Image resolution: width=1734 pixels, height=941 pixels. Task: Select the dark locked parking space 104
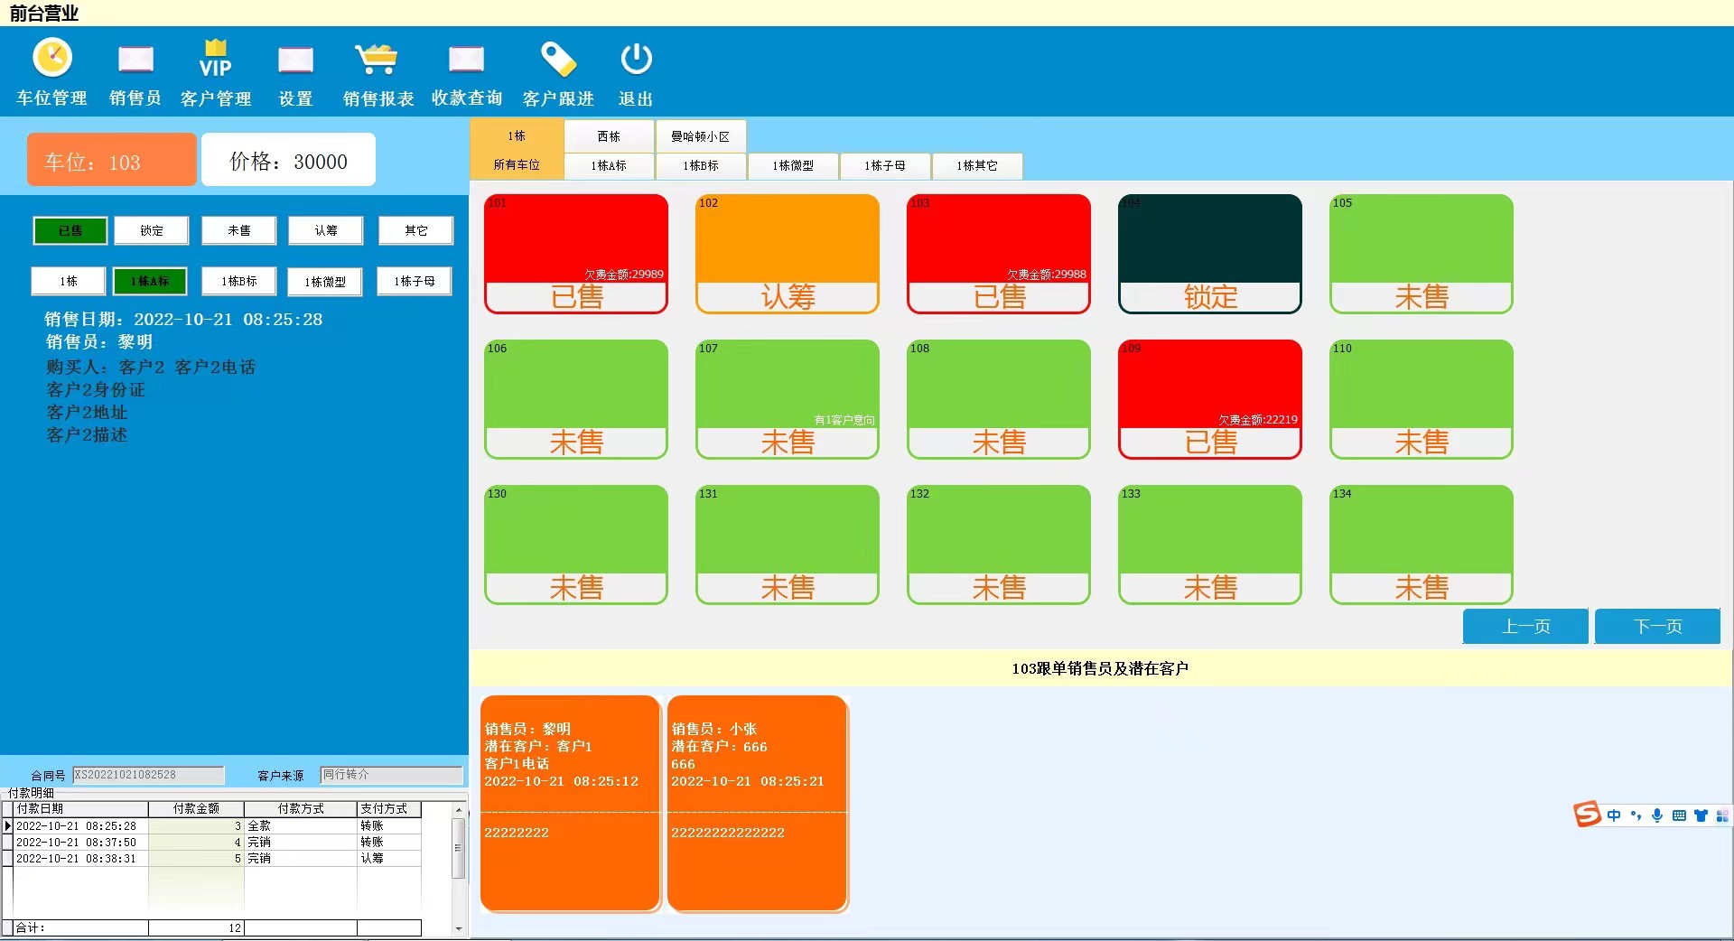[x=1209, y=254]
